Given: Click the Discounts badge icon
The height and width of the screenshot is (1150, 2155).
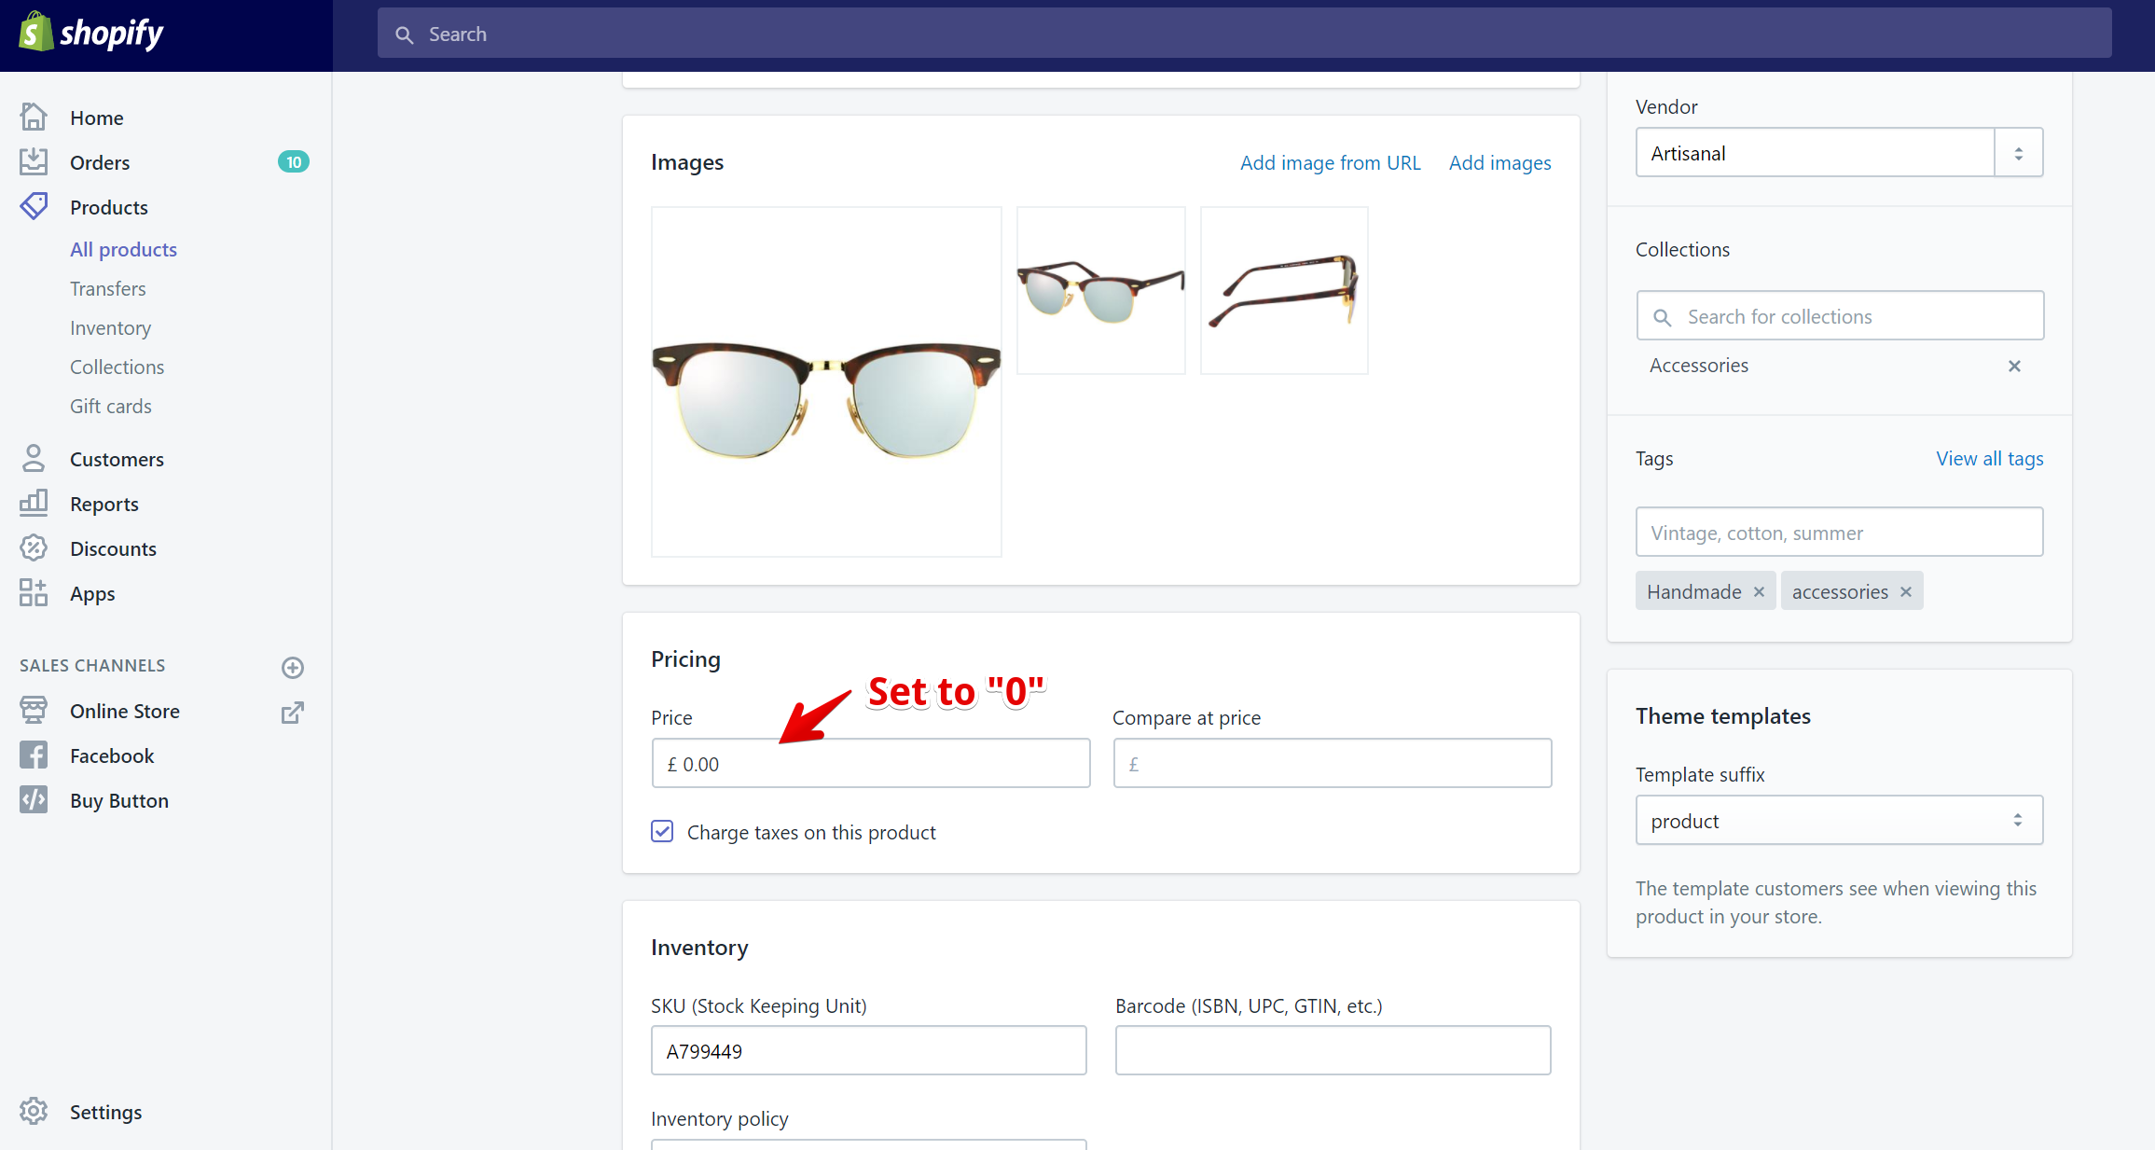Looking at the screenshot, I should [x=34, y=548].
